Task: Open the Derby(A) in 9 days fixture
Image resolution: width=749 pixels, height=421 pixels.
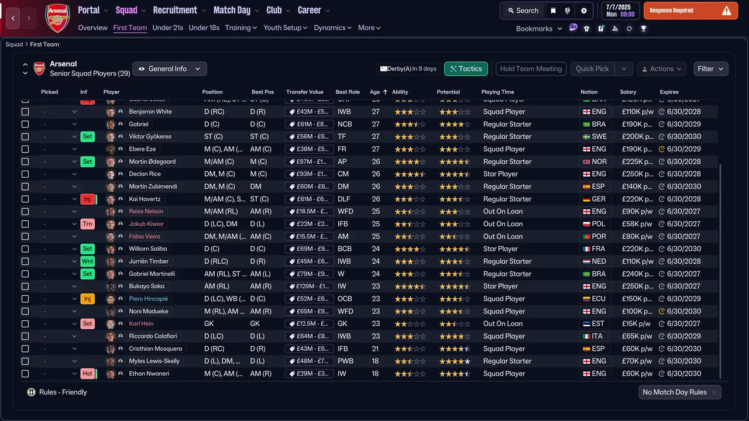Action: pyautogui.click(x=408, y=68)
